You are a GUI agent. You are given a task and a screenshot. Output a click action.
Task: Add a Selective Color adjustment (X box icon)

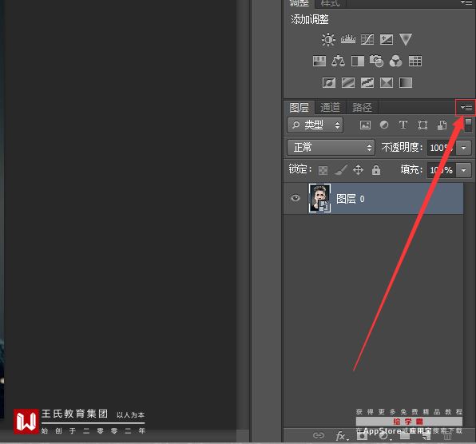point(387,82)
